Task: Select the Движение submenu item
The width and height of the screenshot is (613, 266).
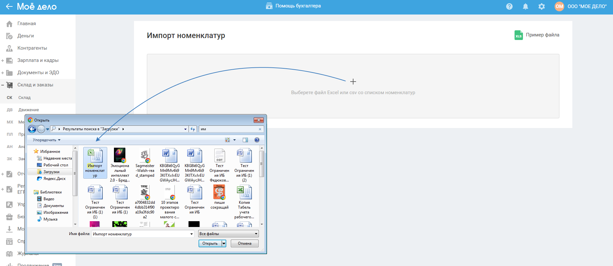Action: (28, 110)
